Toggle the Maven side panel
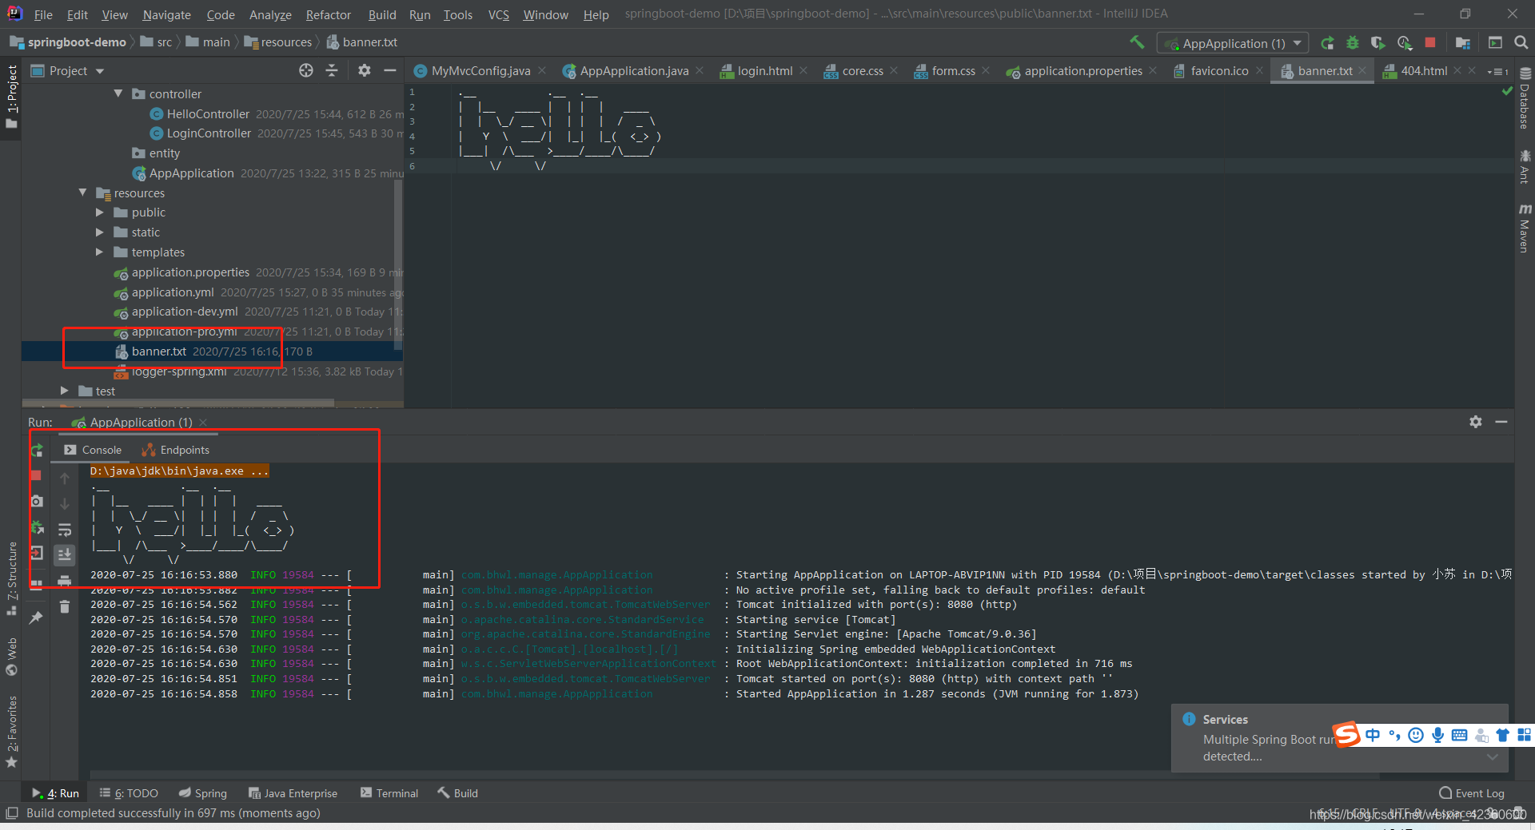1535x830 pixels. [1525, 228]
